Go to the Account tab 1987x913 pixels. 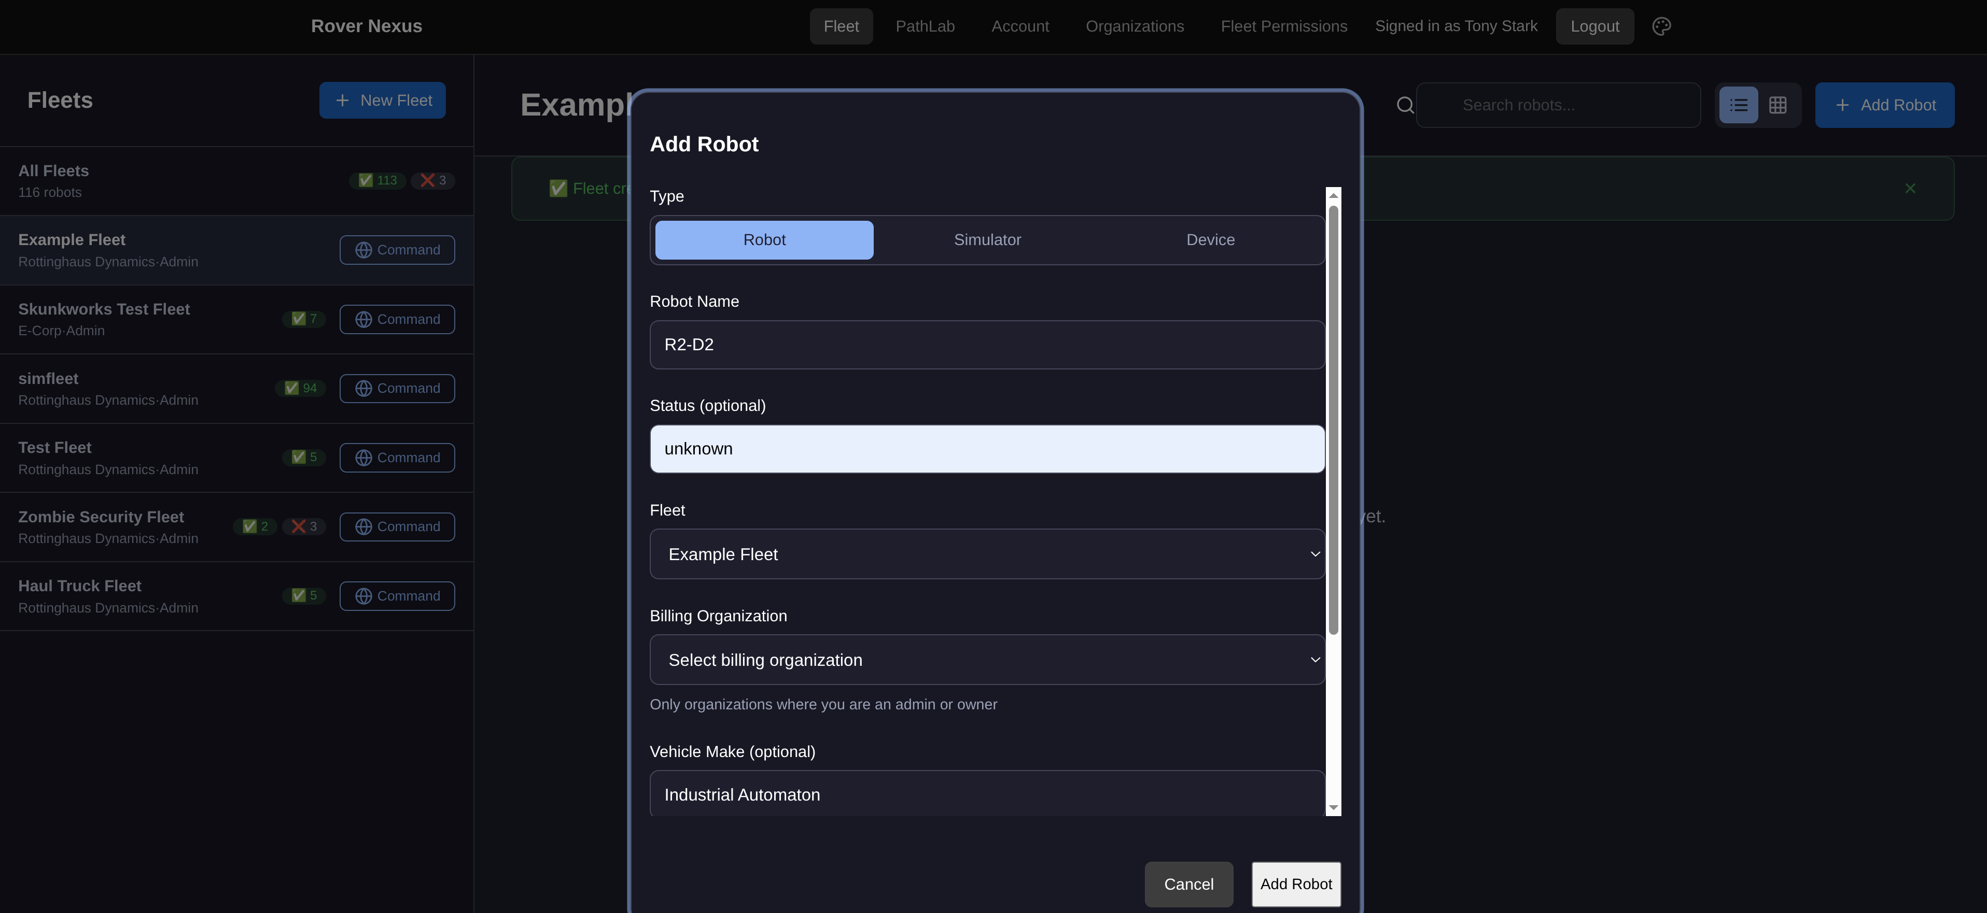click(x=1020, y=26)
